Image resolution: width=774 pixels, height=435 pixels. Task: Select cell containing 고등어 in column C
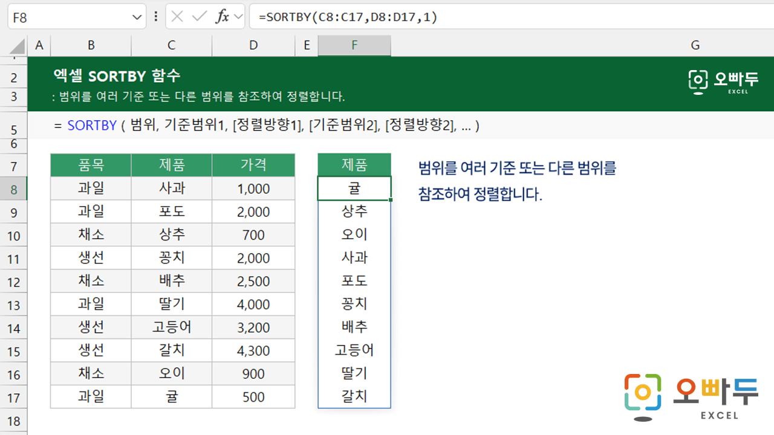pyautogui.click(x=172, y=327)
